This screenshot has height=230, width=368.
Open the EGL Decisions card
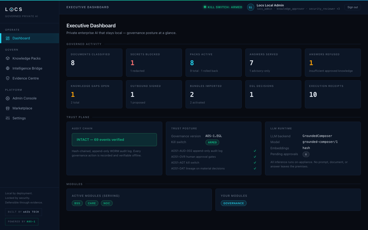pos(273,94)
